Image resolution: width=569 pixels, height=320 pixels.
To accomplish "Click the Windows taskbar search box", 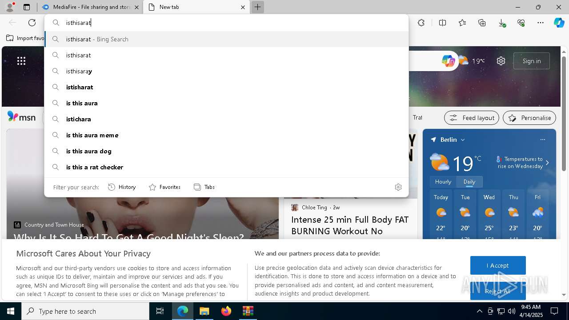I will tap(85, 311).
